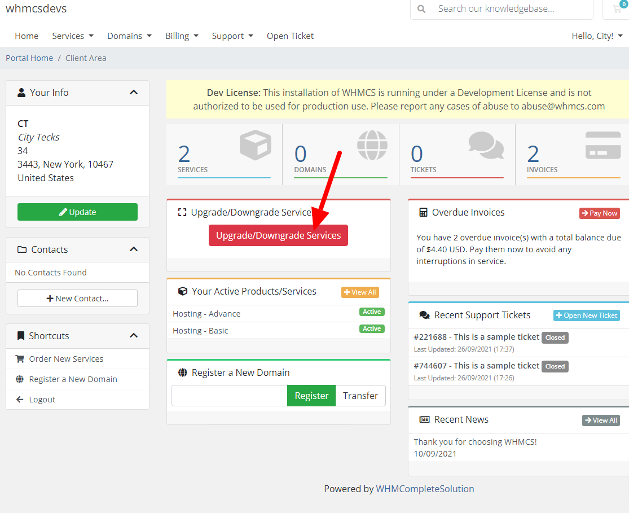This screenshot has width=629, height=513.
Task: Click the Tickets chat bubbles icon
Action: (486, 145)
